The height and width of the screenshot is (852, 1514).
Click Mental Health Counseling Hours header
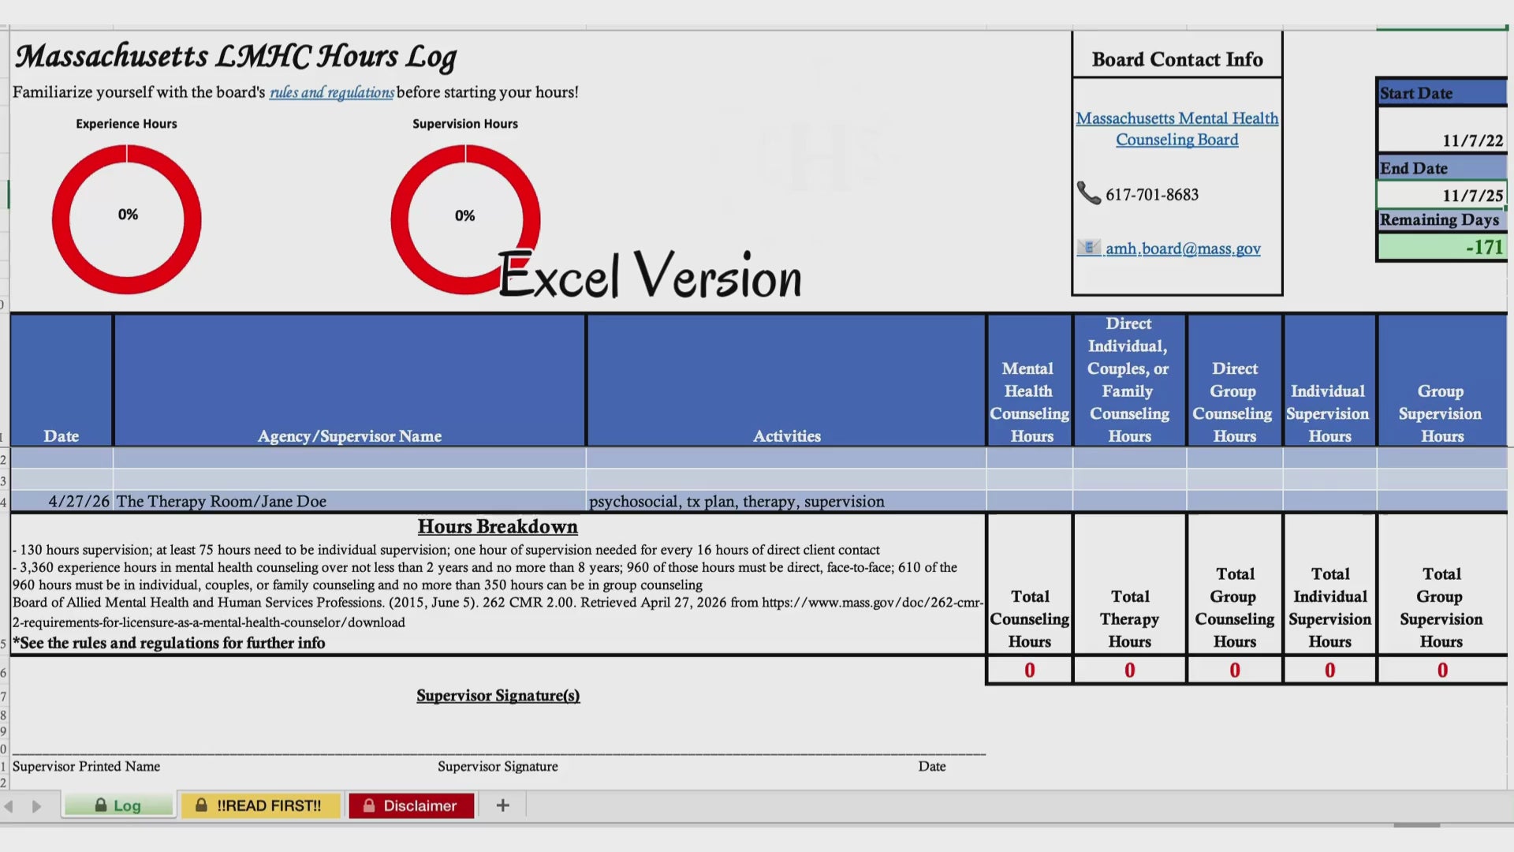pyautogui.click(x=1030, y=380)
